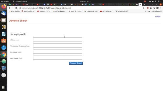Click the red recording indicator in the top bar
The height and width of the screenshot is (91, 163).
click(x=145, y=1)
